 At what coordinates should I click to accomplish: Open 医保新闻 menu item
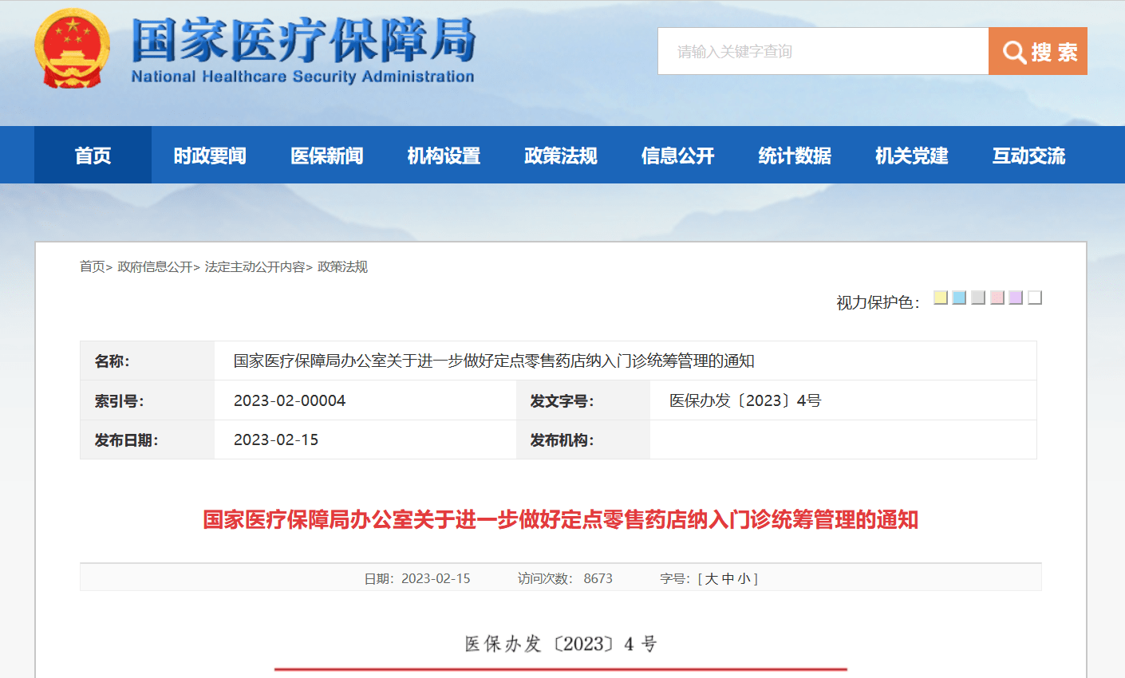pos(327,156)
